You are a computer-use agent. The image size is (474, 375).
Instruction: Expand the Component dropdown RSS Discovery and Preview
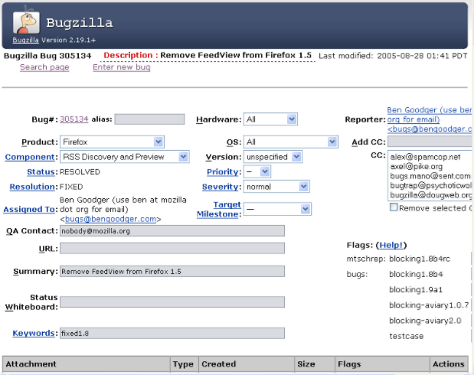pyautogui.click(x=125, y=157)
